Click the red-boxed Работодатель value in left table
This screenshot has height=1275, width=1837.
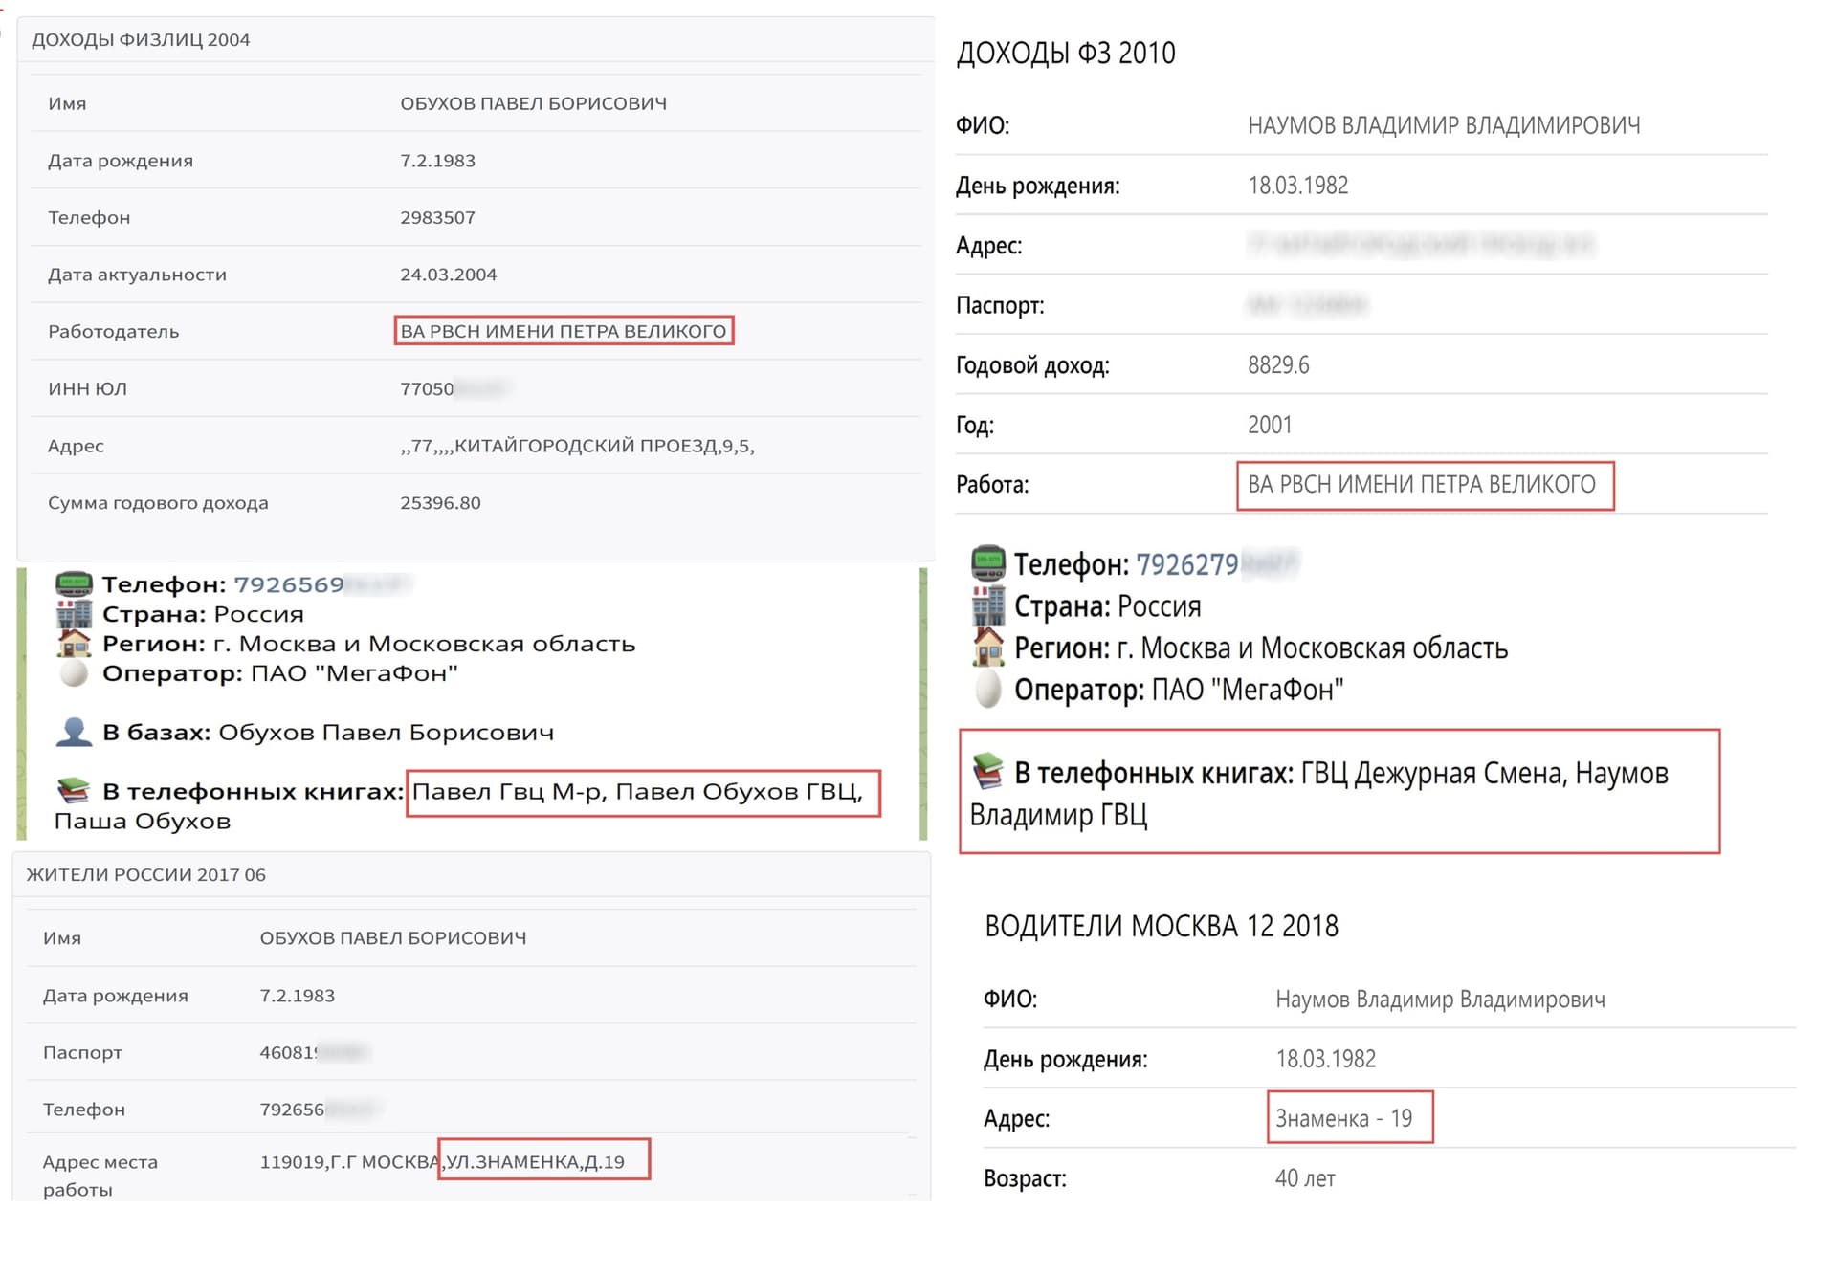click(564, 331)
